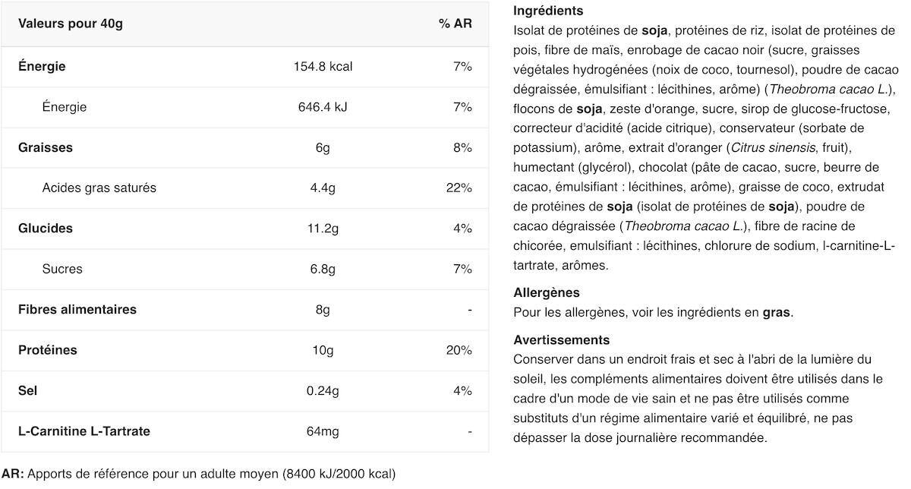This screenshot has width=911, height=489.
Task: Click the "Avertissements" heading
Action: click(x=561, y=340)
